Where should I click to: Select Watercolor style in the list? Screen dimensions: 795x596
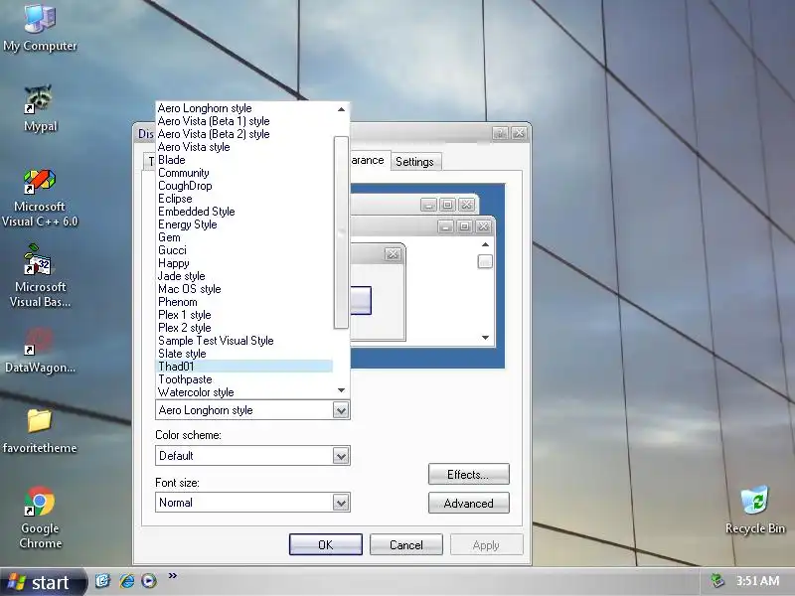pos(243,392)
